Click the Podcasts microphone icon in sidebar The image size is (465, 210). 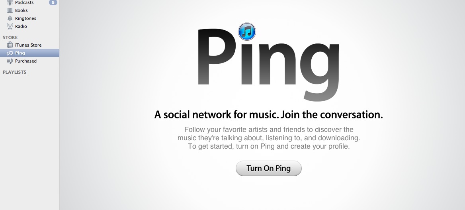click(x=10, y=2)
